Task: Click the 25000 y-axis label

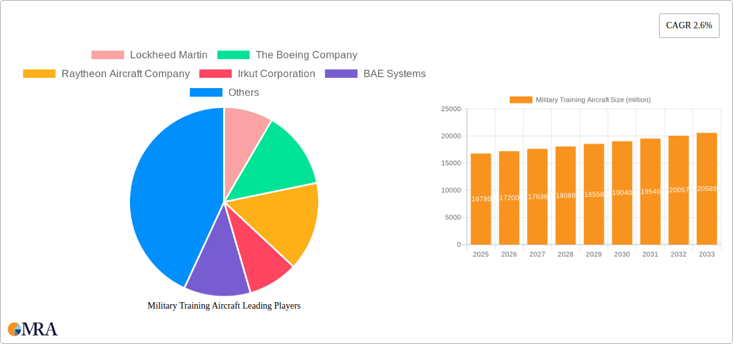Action: click(x=451, y=109)
